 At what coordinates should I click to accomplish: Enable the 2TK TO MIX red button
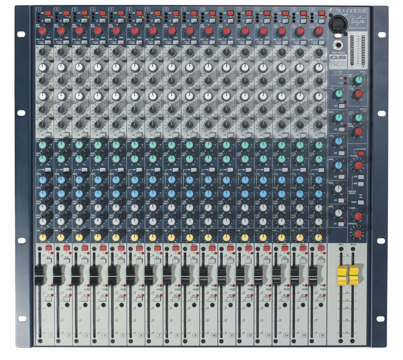362,153
